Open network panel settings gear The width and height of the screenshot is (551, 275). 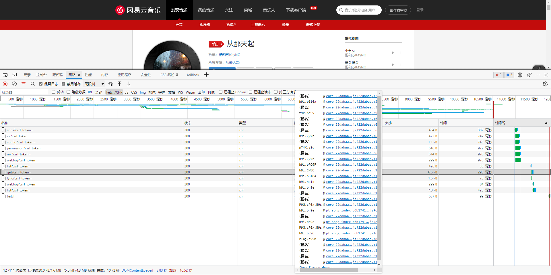click(545, 84)
